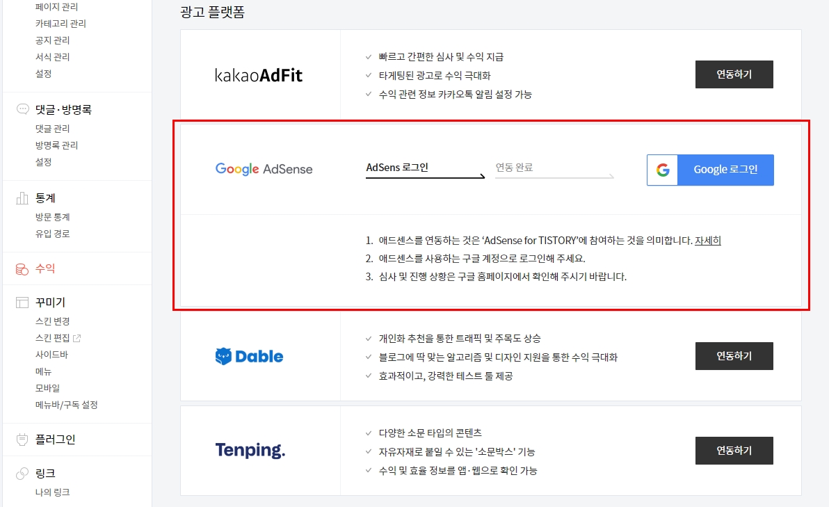Open 페이지 관리 in the sidebar
This screenshot has height=507, width=829.
pos(56,7)
